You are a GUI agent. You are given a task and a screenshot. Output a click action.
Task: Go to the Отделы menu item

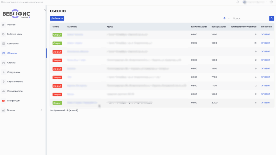pos(11,63)
